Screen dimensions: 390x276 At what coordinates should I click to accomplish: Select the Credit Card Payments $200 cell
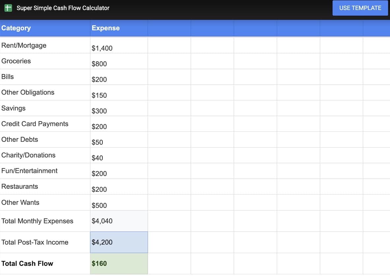tap(119, 124)
